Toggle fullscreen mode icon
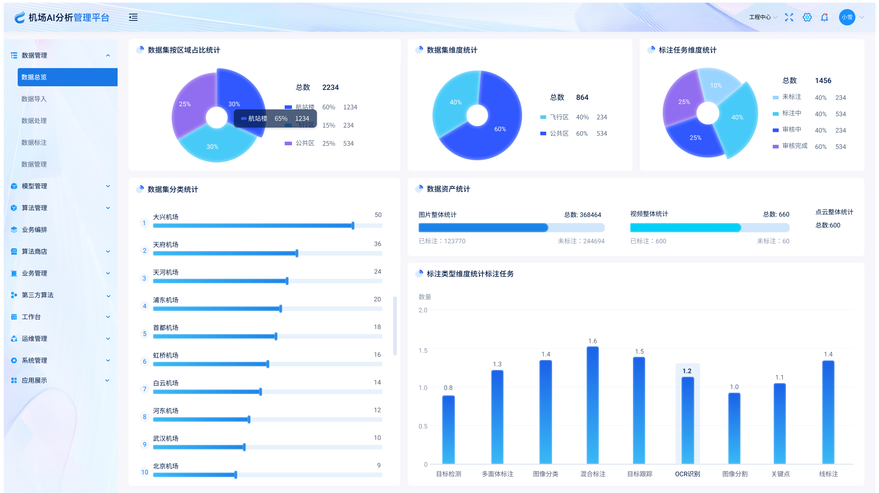 [x=789, y=17]
